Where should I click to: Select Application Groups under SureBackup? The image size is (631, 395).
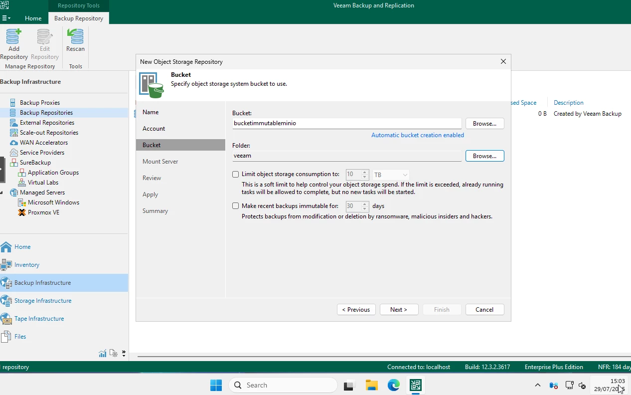tap(53, 173)
